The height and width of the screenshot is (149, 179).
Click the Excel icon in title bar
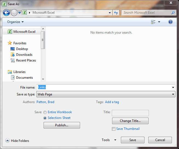point(4,4)
